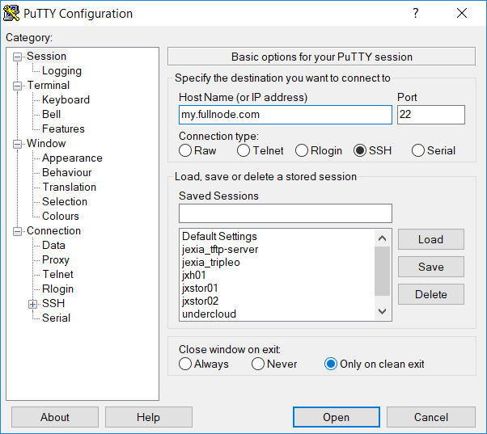Open the Connection category
Screen dimensions: 487x434
click(53, 231)
